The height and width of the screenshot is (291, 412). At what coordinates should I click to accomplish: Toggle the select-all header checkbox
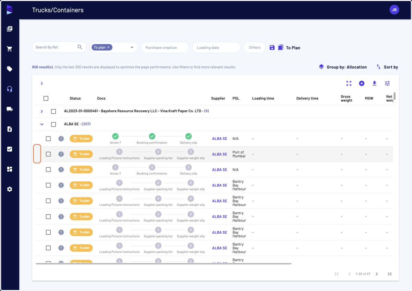click(46, 98)
